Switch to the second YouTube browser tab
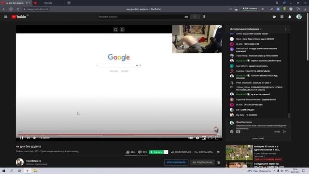309x174 pixels. tap(48, 3)
